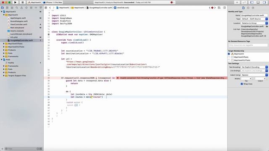
Task: Open Assets.xcassets
Action: click(17, 31)
